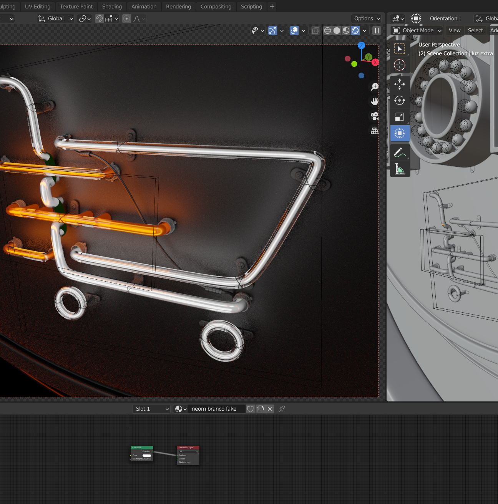Viewport: 498px width, 504px height.
Task: Activate the Scale tool
Action: (400, 117)
